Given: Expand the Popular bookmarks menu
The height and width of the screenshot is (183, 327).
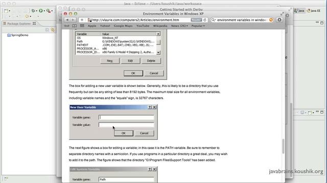Looking at the screenshot, I should 198,26.
